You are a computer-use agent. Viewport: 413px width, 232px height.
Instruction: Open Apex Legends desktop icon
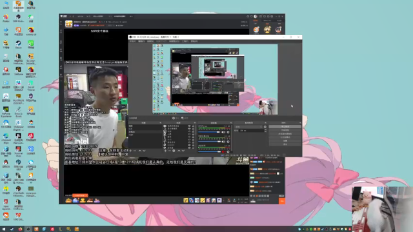6,204
